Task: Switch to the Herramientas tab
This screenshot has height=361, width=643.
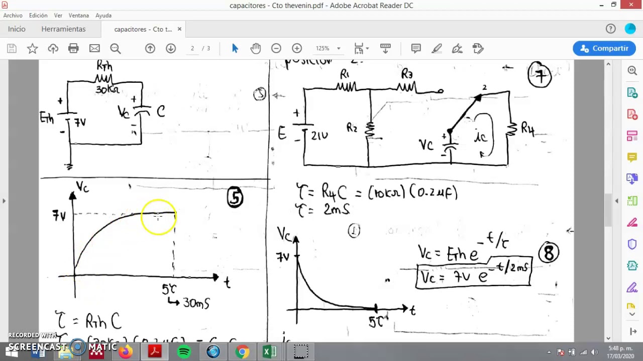Action: tap(63, 29)
